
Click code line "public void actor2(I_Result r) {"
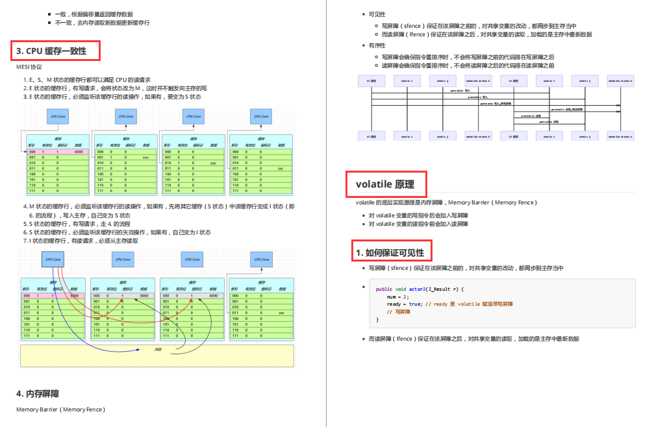click(420, 289)
